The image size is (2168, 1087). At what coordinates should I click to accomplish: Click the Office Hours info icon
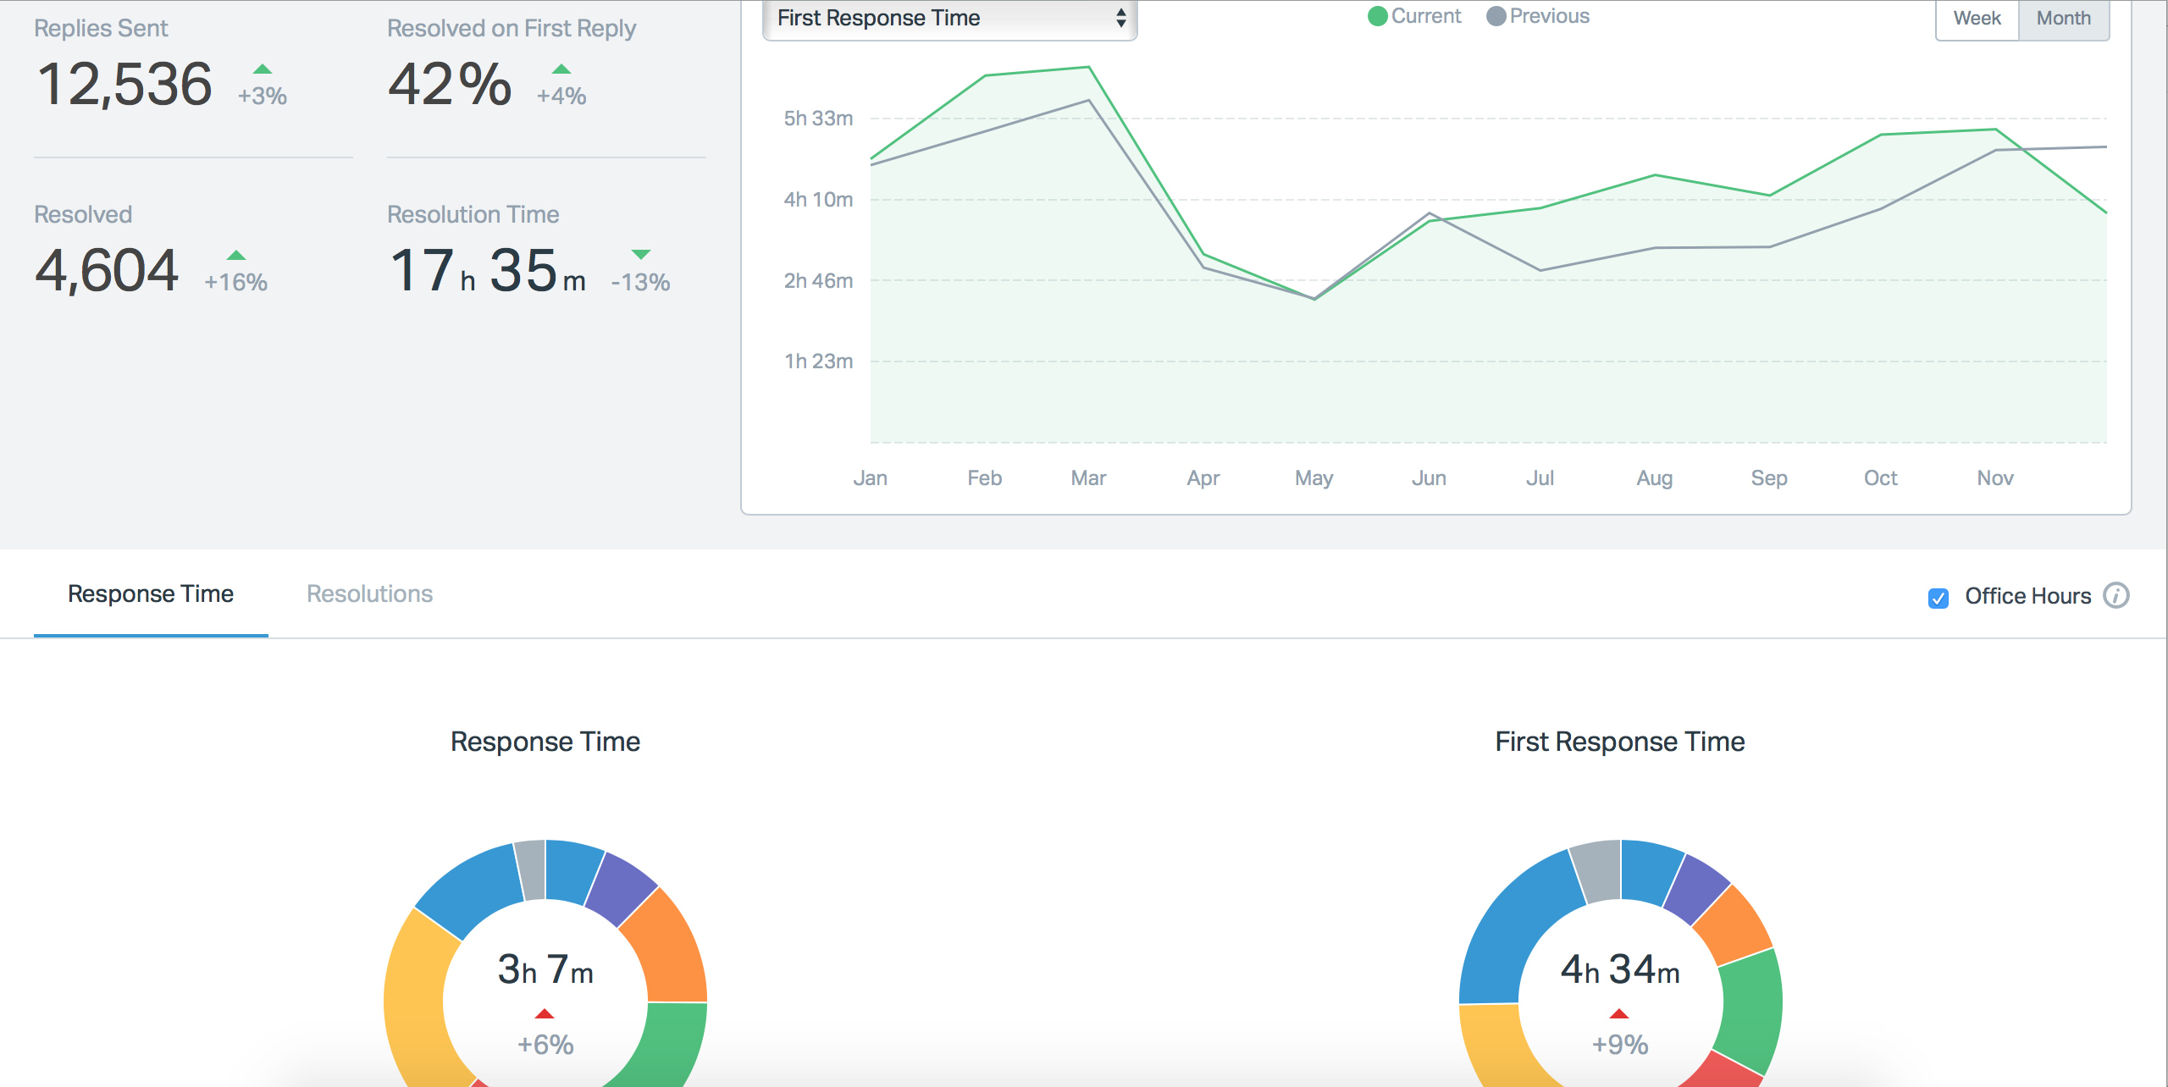coord(2115,596)
